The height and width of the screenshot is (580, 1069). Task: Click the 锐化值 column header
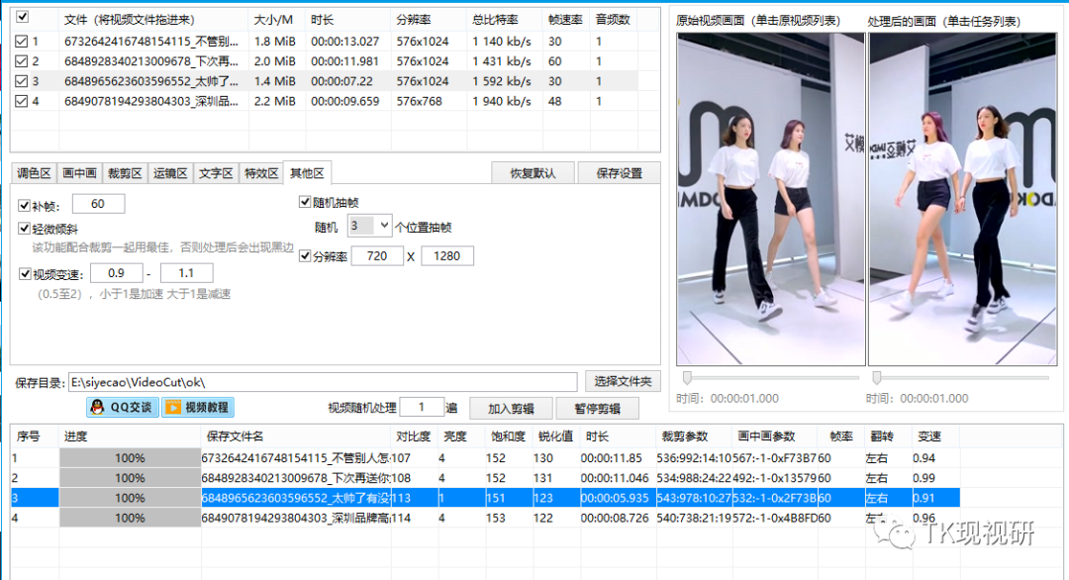pyautogui.click(x=556, y=436)
